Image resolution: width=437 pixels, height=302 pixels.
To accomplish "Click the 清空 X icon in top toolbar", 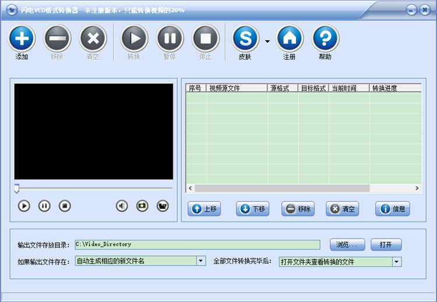I will coord(93,38).
